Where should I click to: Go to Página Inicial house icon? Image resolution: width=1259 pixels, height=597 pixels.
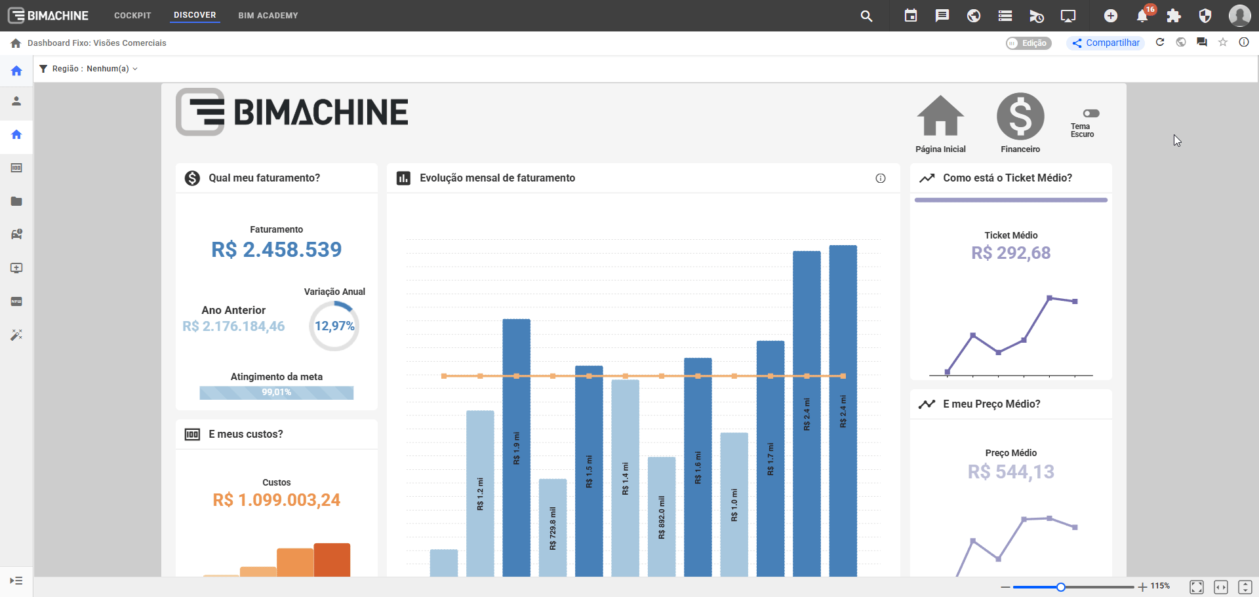click(940, 117)
